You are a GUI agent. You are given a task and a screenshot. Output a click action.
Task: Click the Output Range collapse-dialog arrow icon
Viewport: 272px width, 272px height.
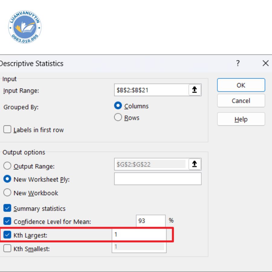pos(195,164)
